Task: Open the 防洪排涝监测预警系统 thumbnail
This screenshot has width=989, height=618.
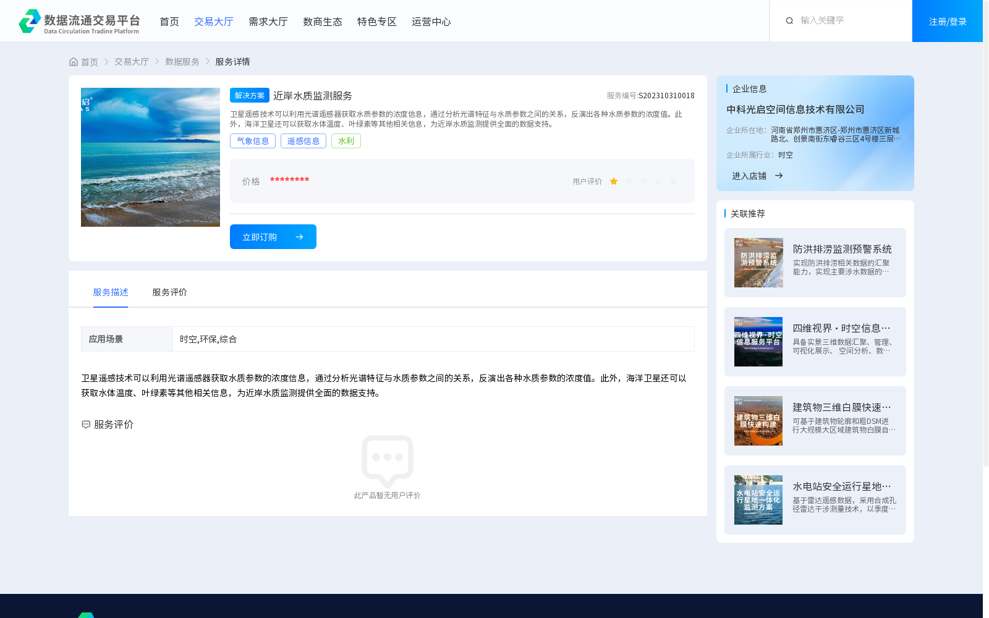Action: coord(758,263)
